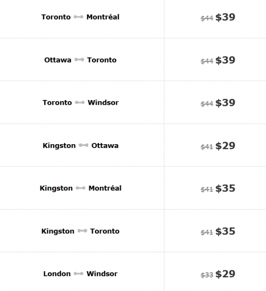Click the Kingston–Montréal route connector icon
Viewport: 266px width, 291px height.
click(x=80, y=188)
